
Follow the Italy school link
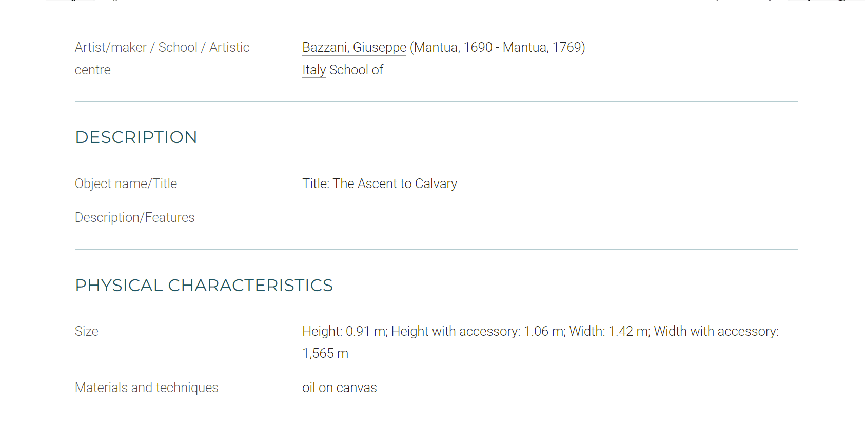(314, 70)
